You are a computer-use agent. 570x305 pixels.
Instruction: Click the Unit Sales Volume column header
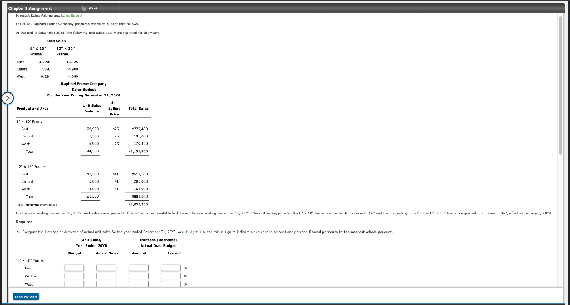92,109
